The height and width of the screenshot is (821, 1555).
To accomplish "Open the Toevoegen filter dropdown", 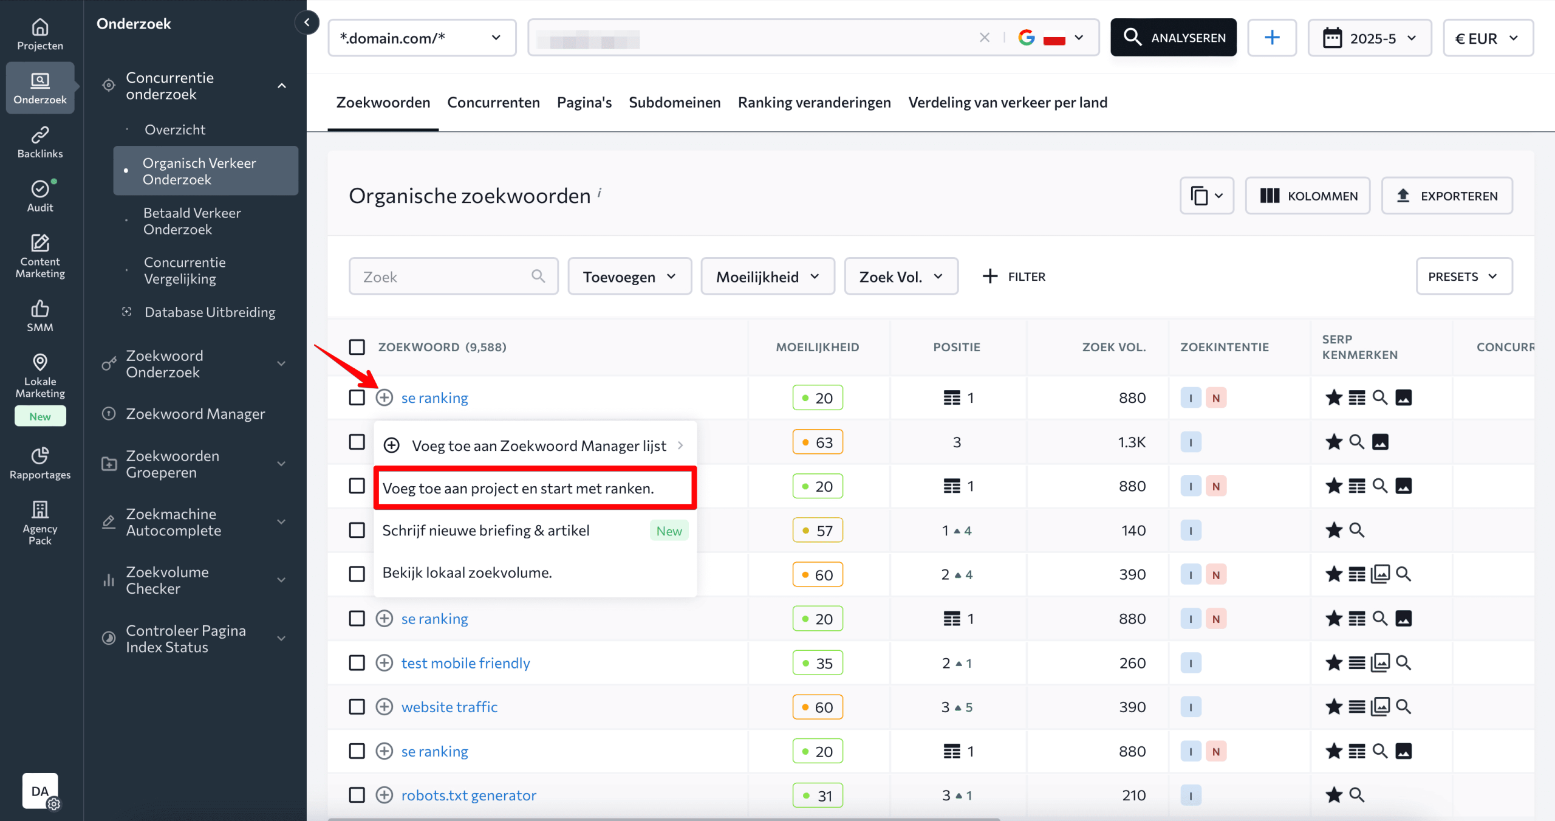I will (x=630, y=277).
